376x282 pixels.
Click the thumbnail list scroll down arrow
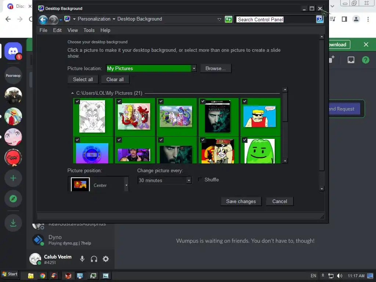(x=285, y=161)
